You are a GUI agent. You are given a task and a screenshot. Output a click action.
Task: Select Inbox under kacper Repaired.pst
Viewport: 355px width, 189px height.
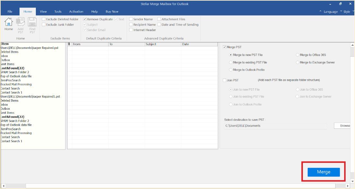point(4,56)
